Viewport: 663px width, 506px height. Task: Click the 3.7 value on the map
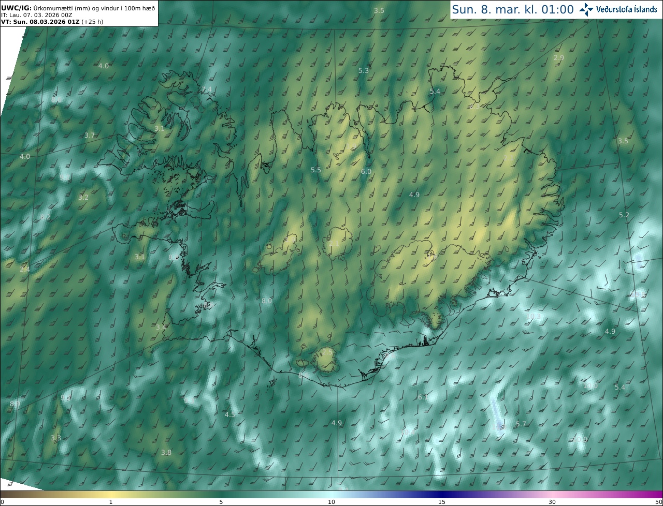(x=90, y=135)
